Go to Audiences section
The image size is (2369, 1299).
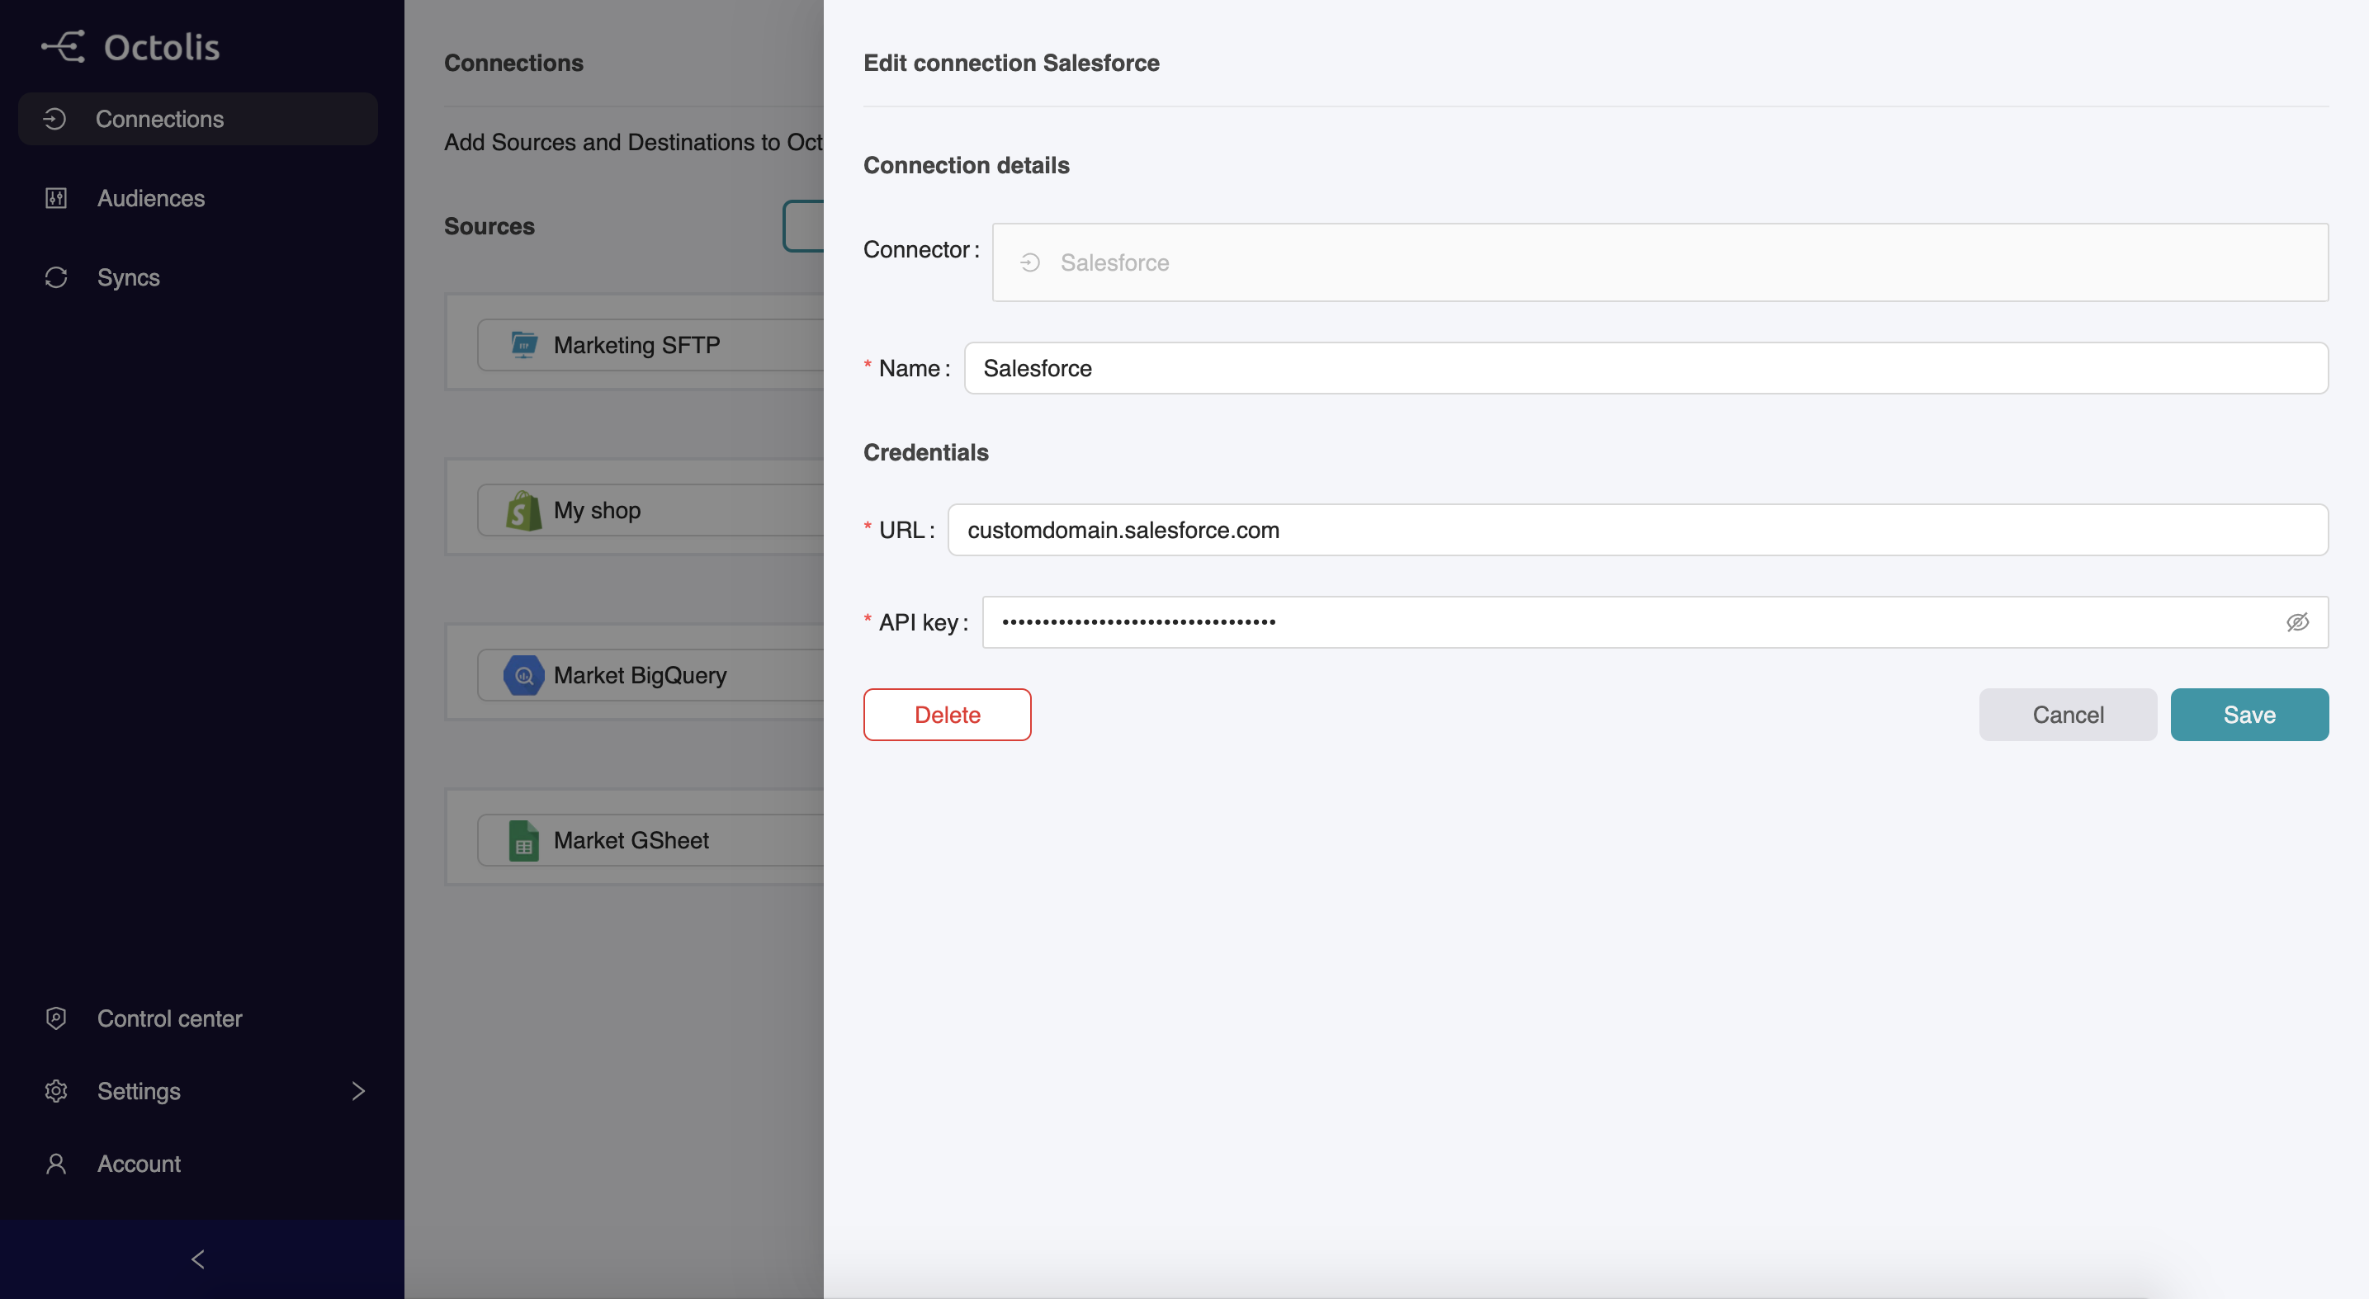pos(151,197)
